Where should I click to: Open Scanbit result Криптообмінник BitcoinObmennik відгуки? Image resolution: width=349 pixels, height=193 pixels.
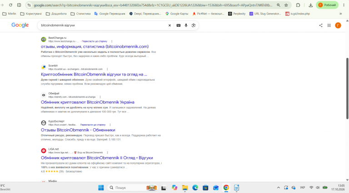tap(94, 75)
